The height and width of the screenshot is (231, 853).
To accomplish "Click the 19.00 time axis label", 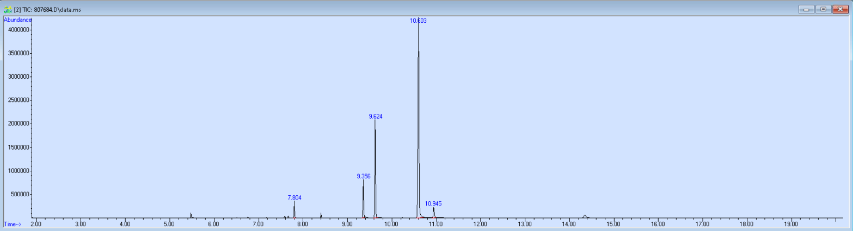I will pyautogui.click(x=791, y=224).
